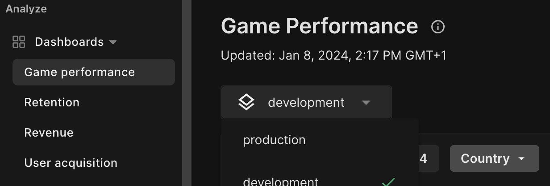This screenshot has width=550, height=186.
Task: Go to the Retention dashboard
Action: (52, 102)
